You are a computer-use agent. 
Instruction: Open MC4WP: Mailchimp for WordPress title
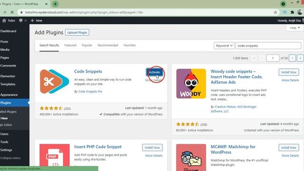click(233, 149)
